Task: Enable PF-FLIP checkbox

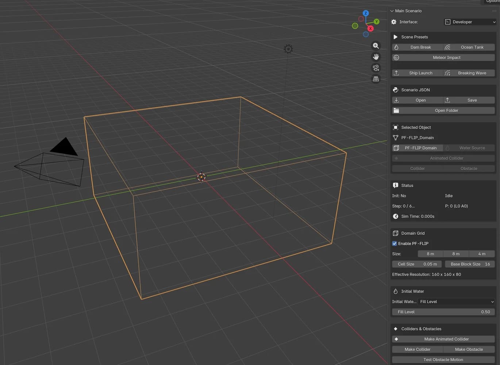Action: [x=395, y=243]
